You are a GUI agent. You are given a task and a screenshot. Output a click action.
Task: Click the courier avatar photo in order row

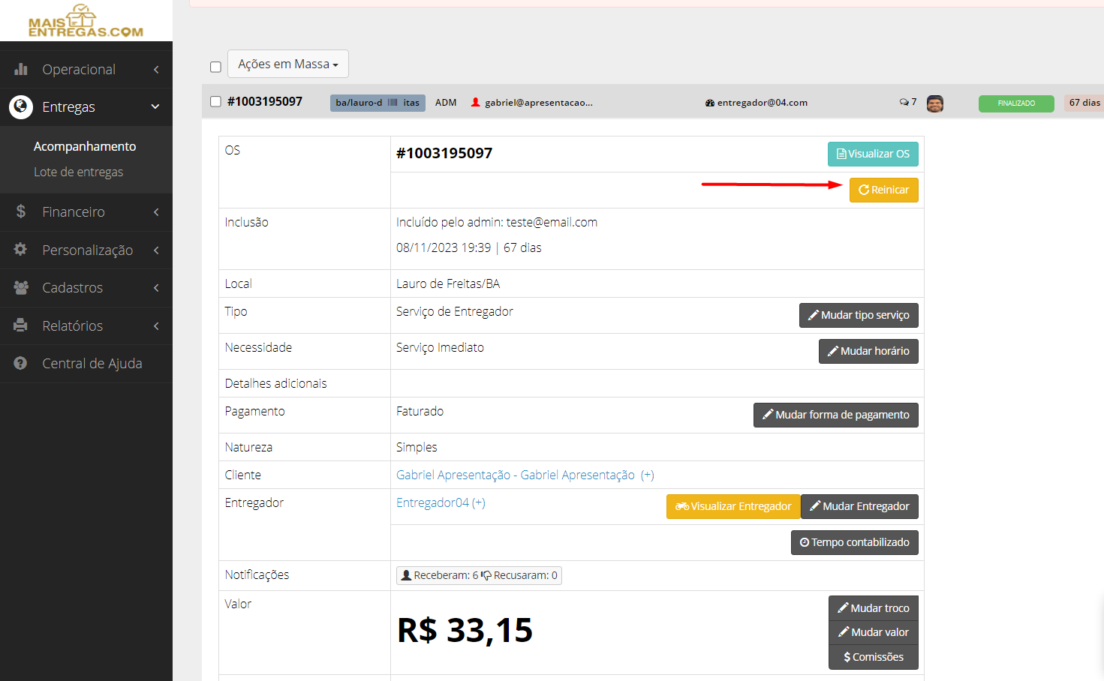tap(935, 103)
